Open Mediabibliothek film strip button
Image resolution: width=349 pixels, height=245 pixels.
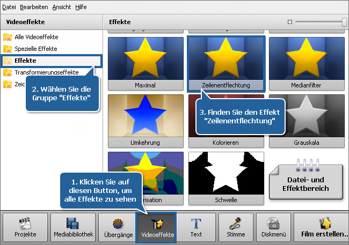(x=73, y=227)
